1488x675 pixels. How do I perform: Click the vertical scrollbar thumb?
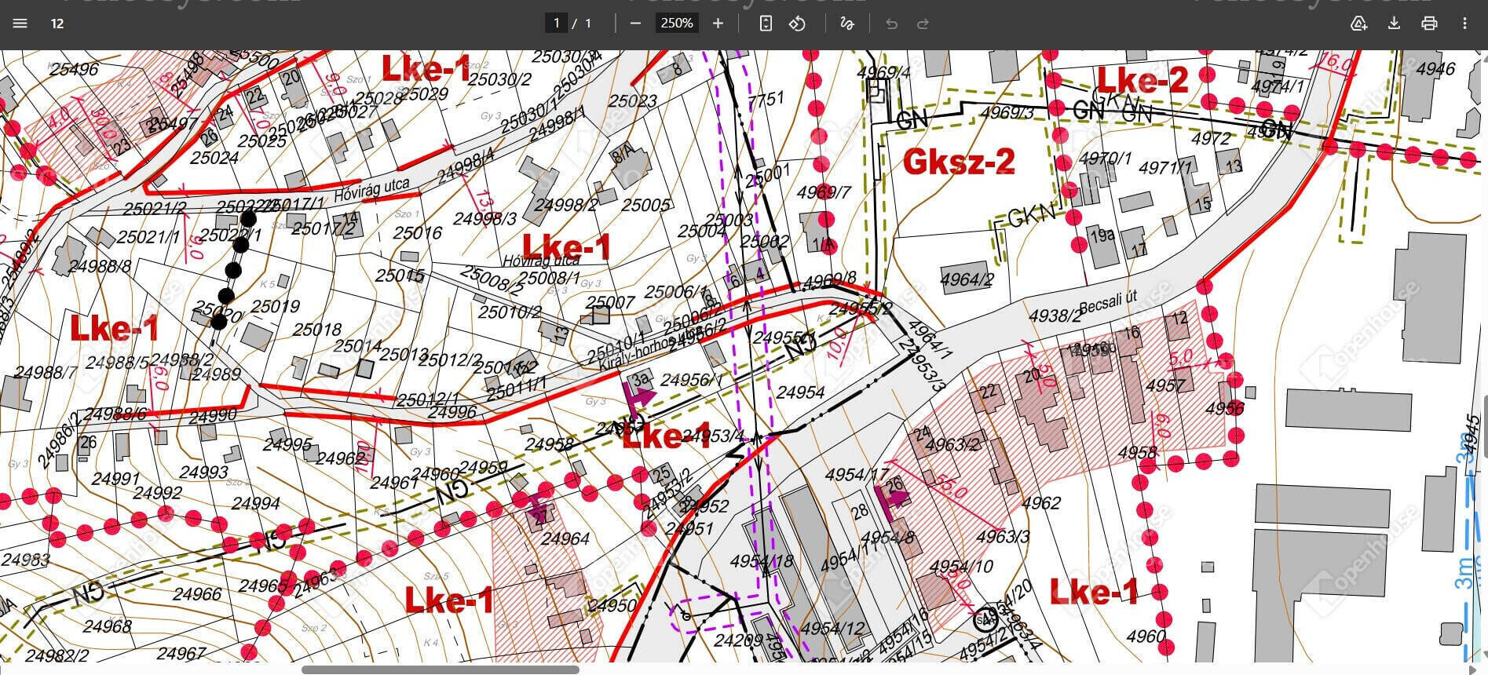click(1483, 425)
